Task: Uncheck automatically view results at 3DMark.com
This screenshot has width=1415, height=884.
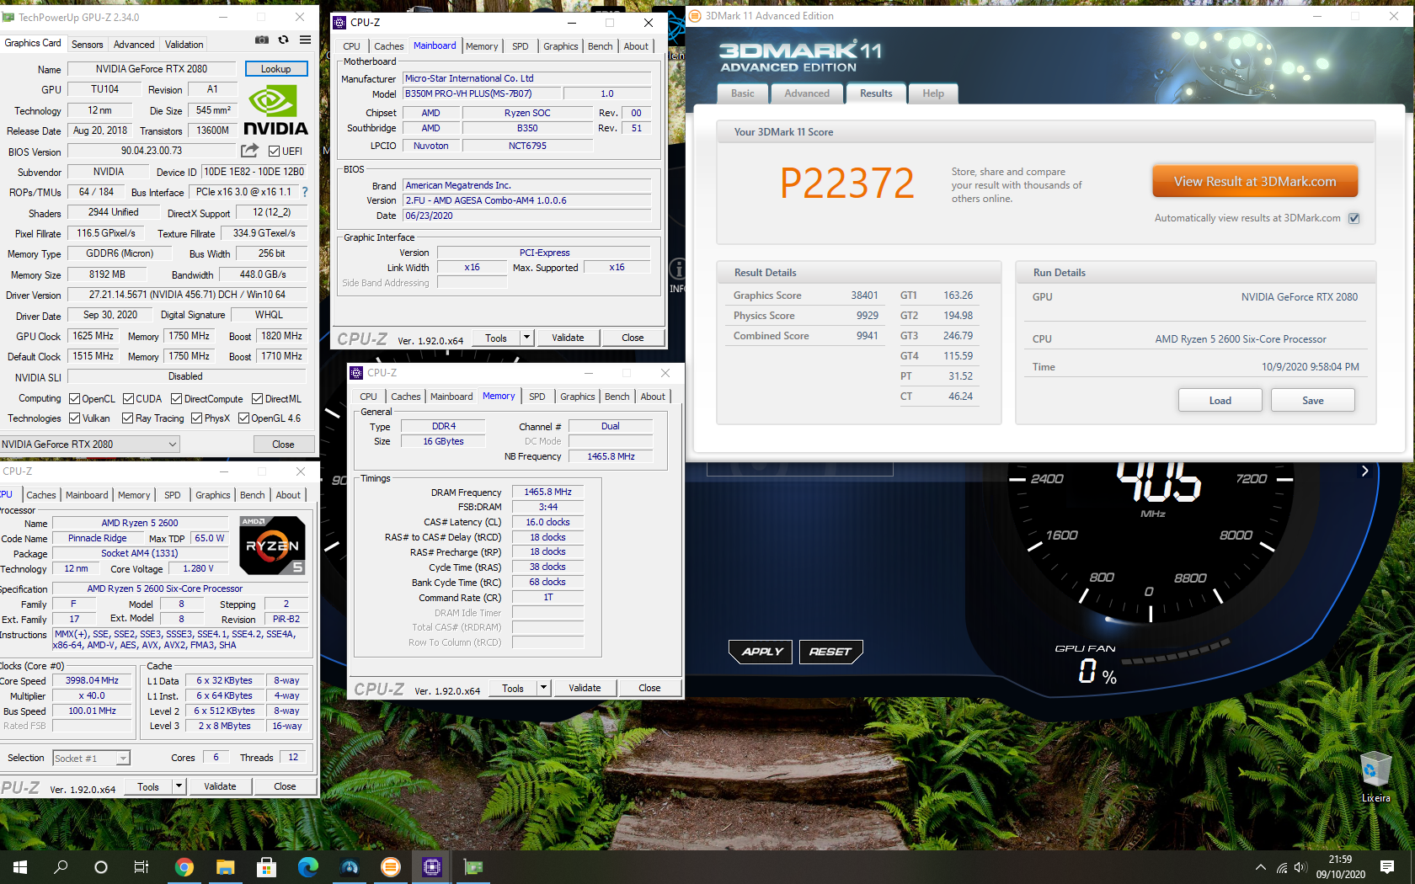Action: tap(1354, 218)
